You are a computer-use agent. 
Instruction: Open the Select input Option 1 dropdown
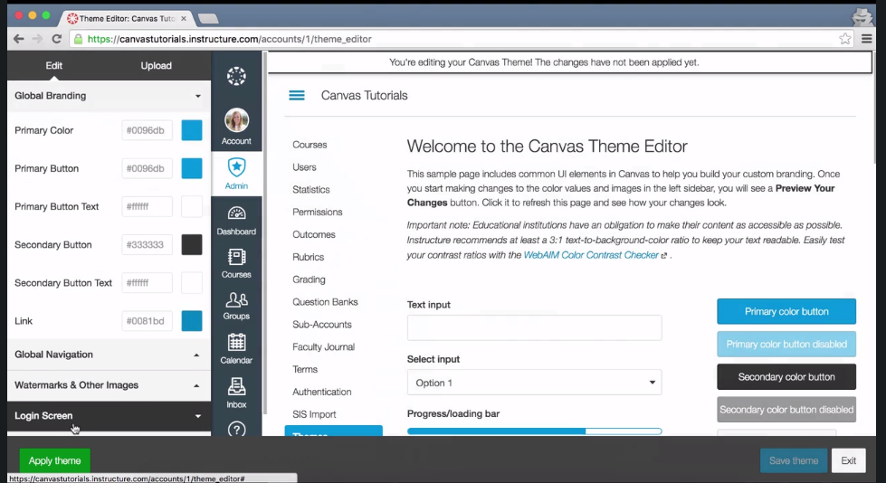[534, 383]
